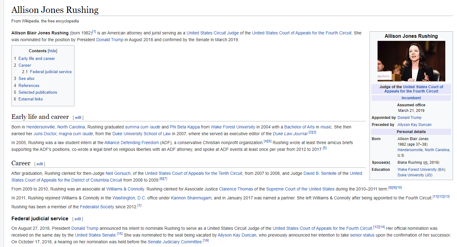Open Duke Law Journal link
The image size is (457, 247).
coord(290,134)
